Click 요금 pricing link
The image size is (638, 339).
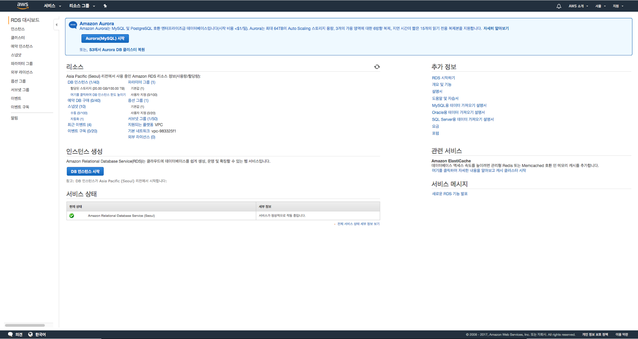(435, 127)
